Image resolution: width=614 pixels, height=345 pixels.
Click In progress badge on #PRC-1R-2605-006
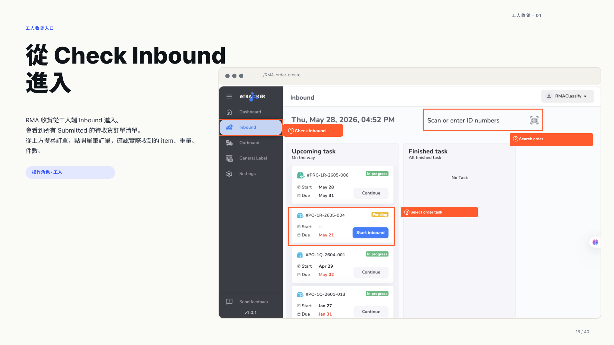coord(377,174)
